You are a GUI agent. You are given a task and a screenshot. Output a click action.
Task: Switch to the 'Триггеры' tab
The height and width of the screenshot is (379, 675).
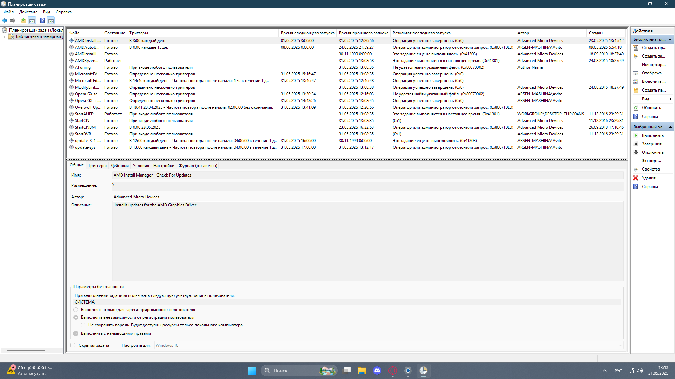point(97,166)
